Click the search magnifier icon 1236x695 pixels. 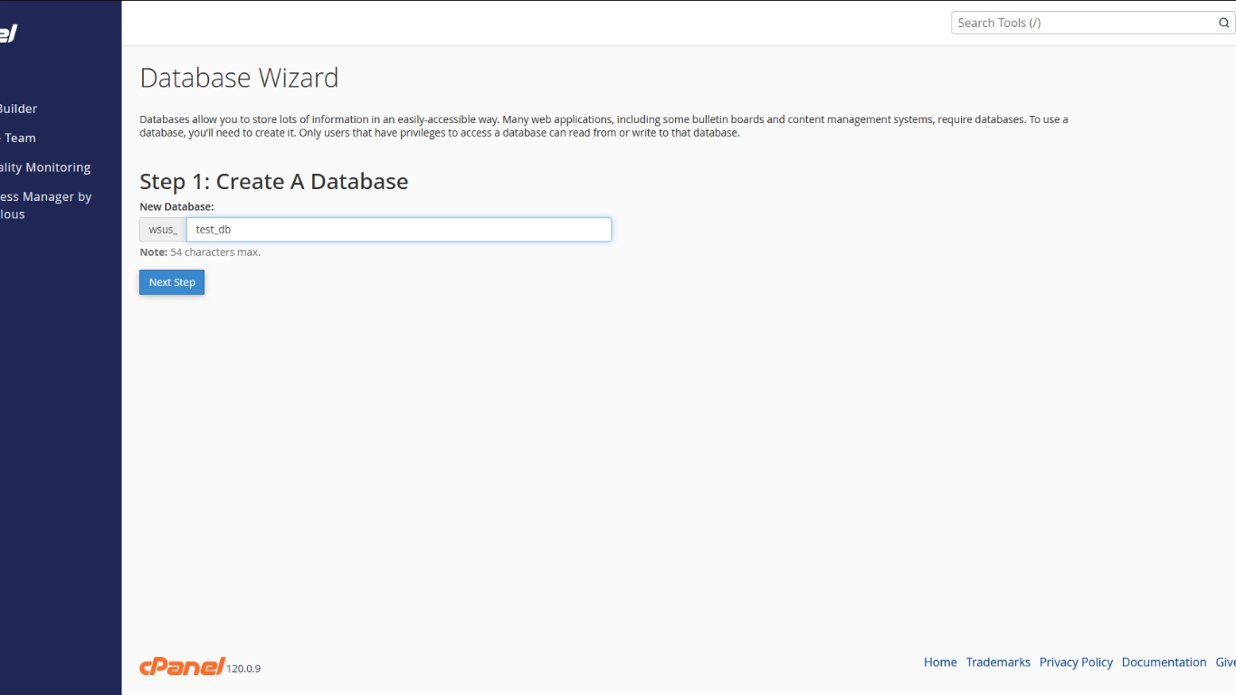1223,23
